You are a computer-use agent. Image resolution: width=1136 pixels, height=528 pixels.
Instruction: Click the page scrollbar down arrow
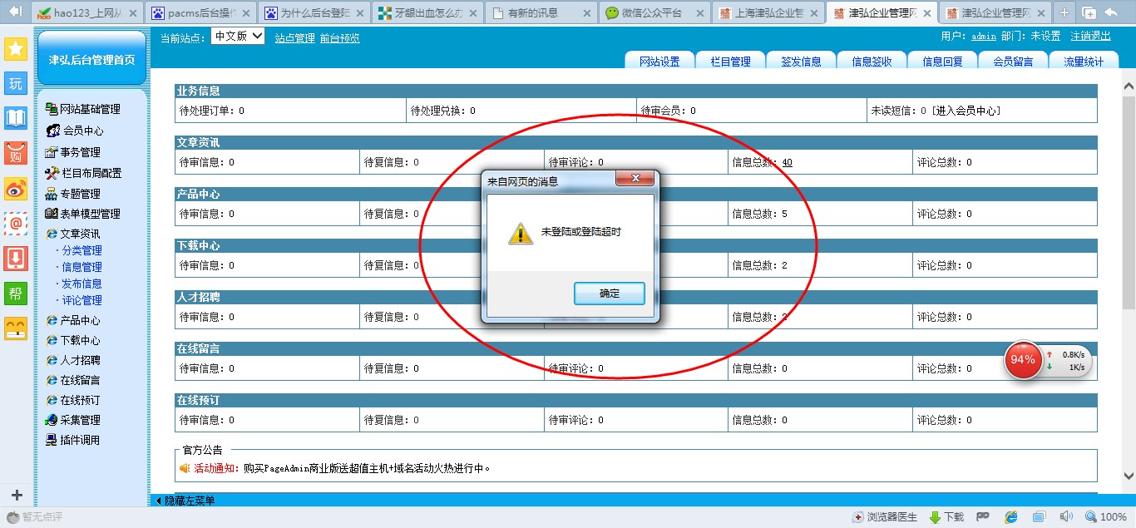click(x=1129, y=476)
